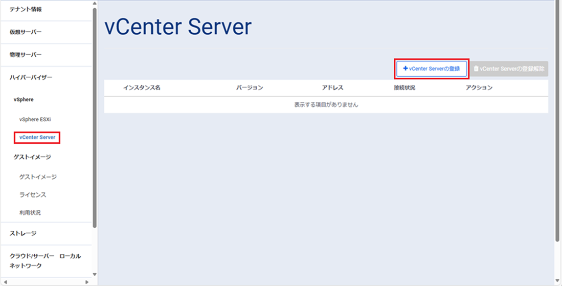Click the vCenter Serverの登録 button
The width and height of the screenshot is (562, 286).
[x=432, y=69]
